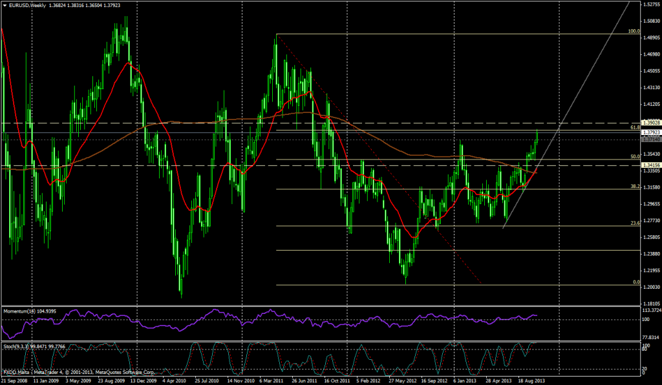The width and height of the screenshot is (662, 385).
Task: Click the 6 Mar 2011 date label
Action: 275,381
